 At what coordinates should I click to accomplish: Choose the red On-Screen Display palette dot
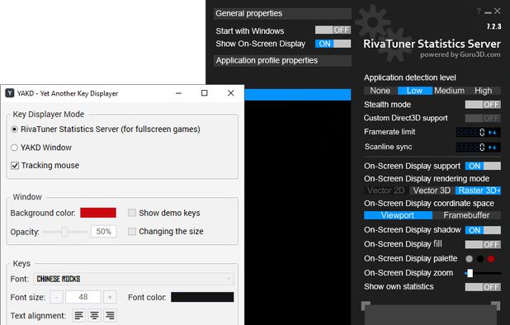pos(491,259)
